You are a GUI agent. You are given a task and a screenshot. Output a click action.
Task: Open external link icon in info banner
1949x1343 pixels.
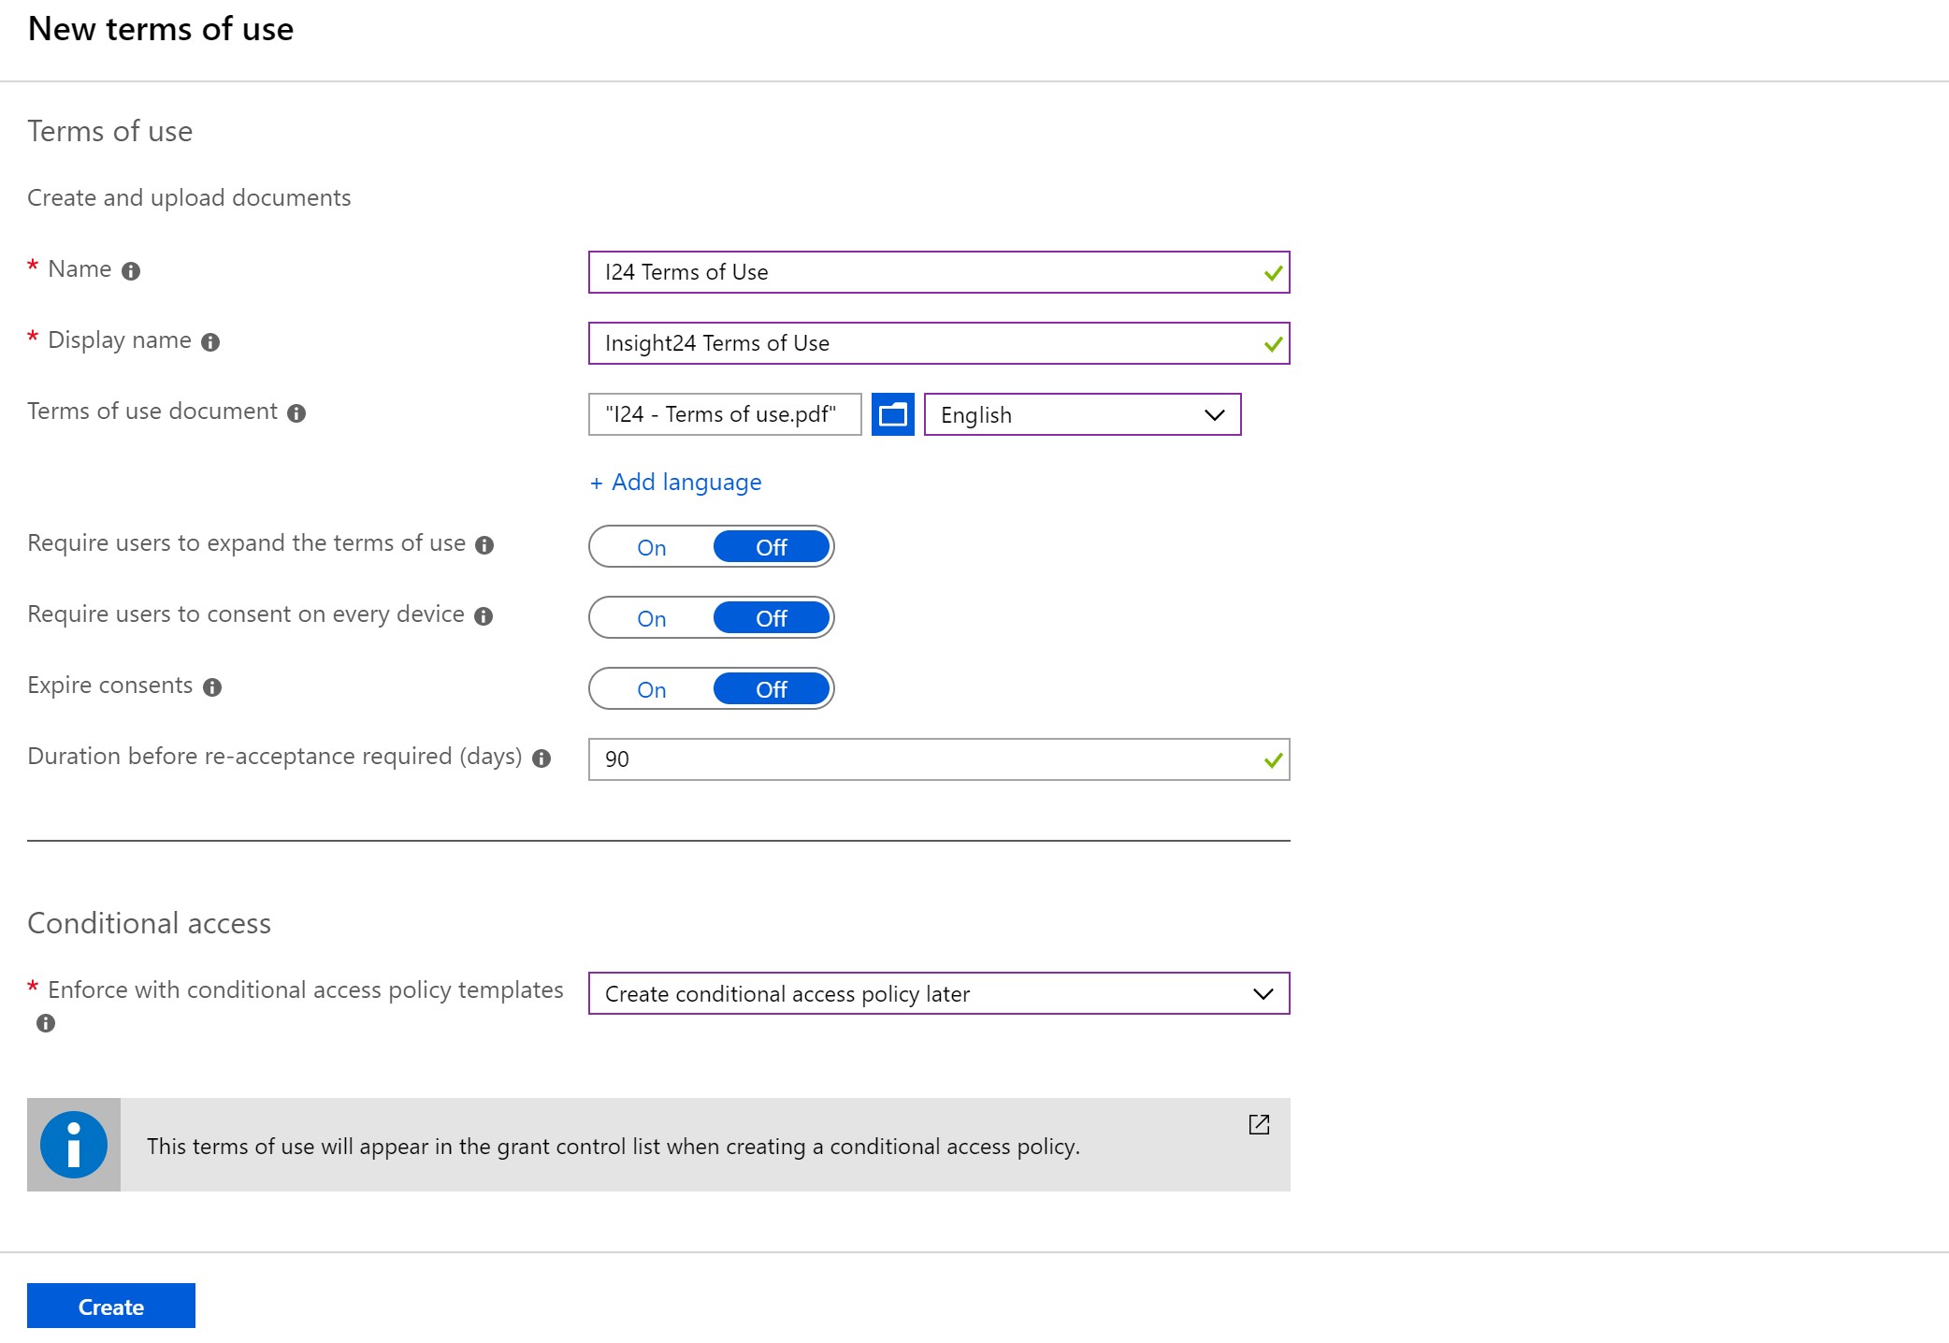[1259, 1124]
